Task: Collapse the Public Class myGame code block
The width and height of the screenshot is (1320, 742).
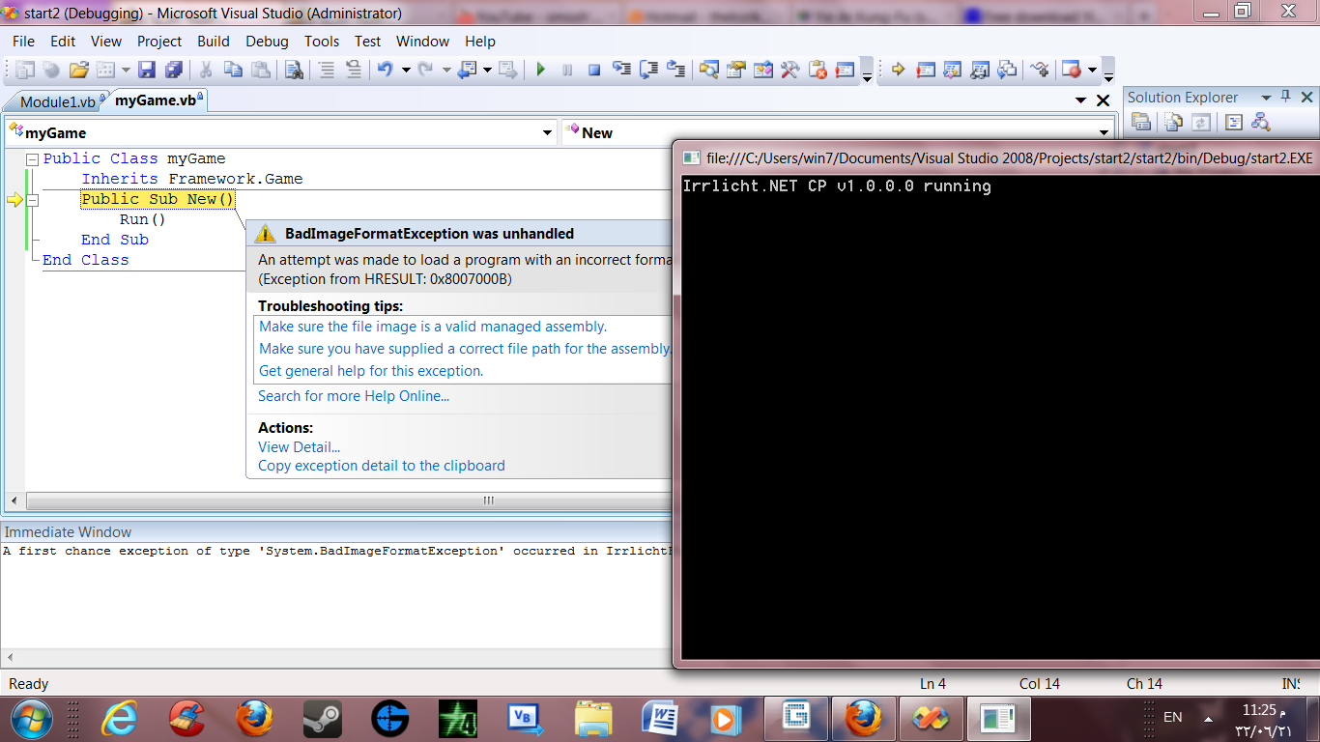Action: click(x=32, y=159)
